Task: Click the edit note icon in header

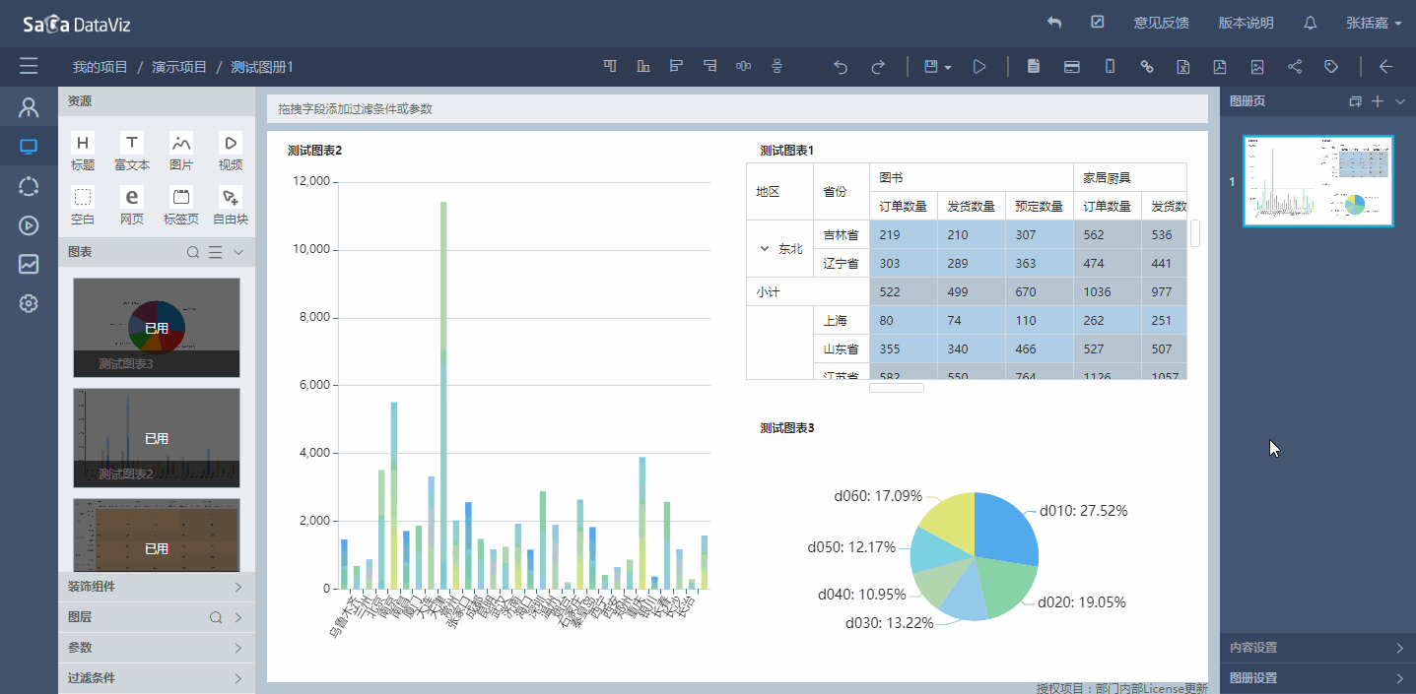Action: tap(1098, 22)
